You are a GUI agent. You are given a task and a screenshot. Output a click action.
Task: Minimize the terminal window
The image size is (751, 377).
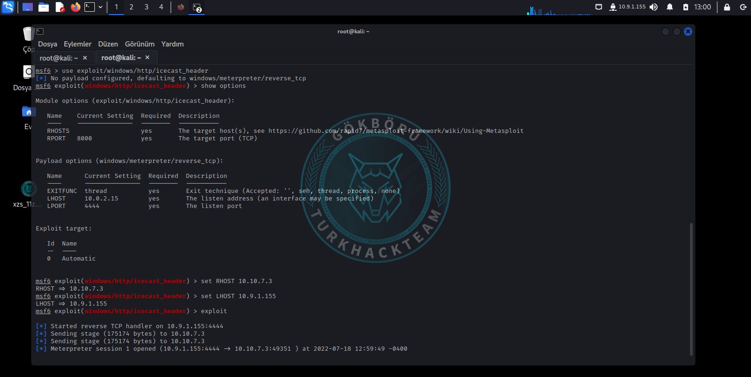tap(666, 31)
